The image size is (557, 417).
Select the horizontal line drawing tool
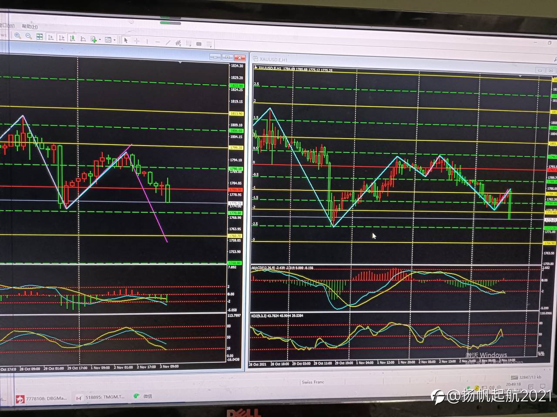pos(158,42)
